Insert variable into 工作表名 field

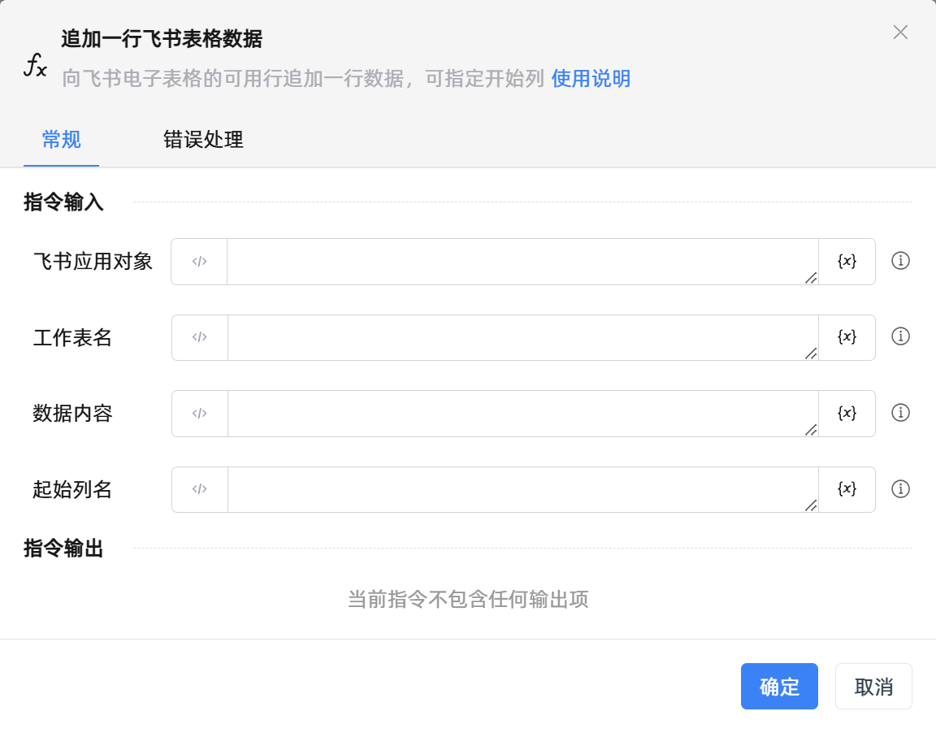pyautogui.click(x=847, y=337)
